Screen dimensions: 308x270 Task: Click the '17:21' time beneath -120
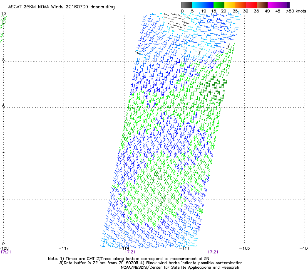(5, 252)
